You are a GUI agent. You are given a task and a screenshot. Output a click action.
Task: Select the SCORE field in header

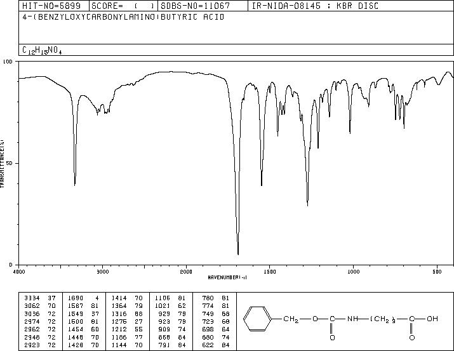click(x=123, y=6)
